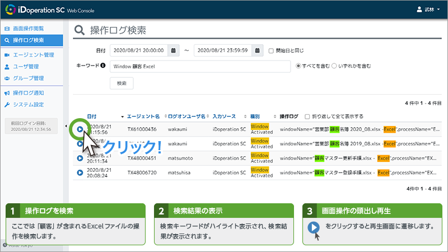Select 操作ログ検索 sidebar item

pyautogui.click(x=32, y=40)
